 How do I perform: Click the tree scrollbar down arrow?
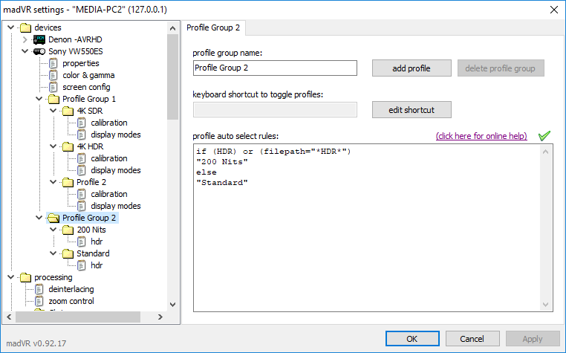[173, 303]
